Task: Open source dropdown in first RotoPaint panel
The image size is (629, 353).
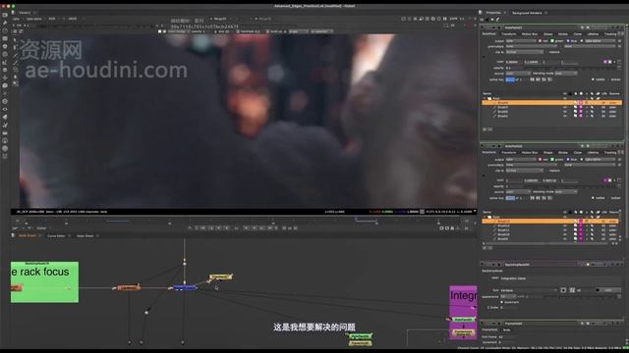Action: (x=518, y=74)
